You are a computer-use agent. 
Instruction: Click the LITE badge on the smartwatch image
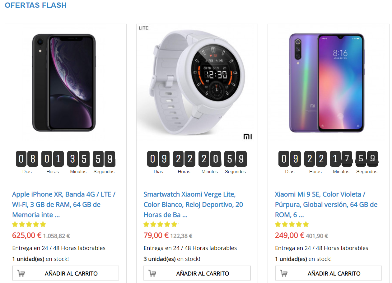click(x=144, y=28)
